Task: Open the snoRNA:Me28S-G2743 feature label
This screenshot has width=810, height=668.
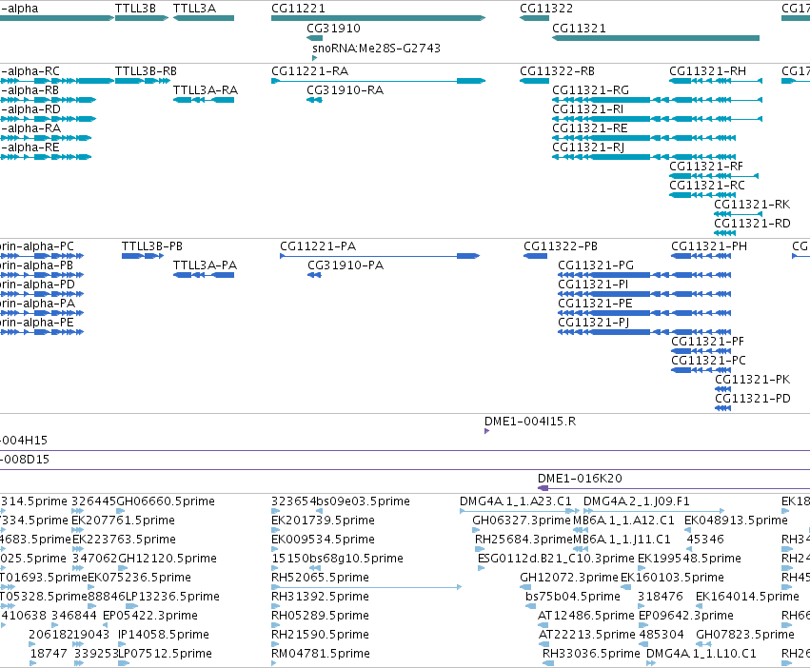Action: pos(376,48)
